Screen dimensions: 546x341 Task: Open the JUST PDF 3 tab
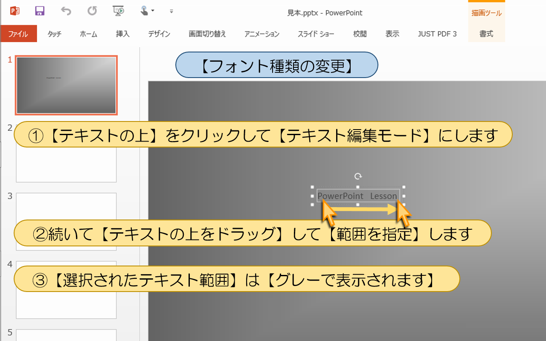pyautogui.click(x=437, y=34)
